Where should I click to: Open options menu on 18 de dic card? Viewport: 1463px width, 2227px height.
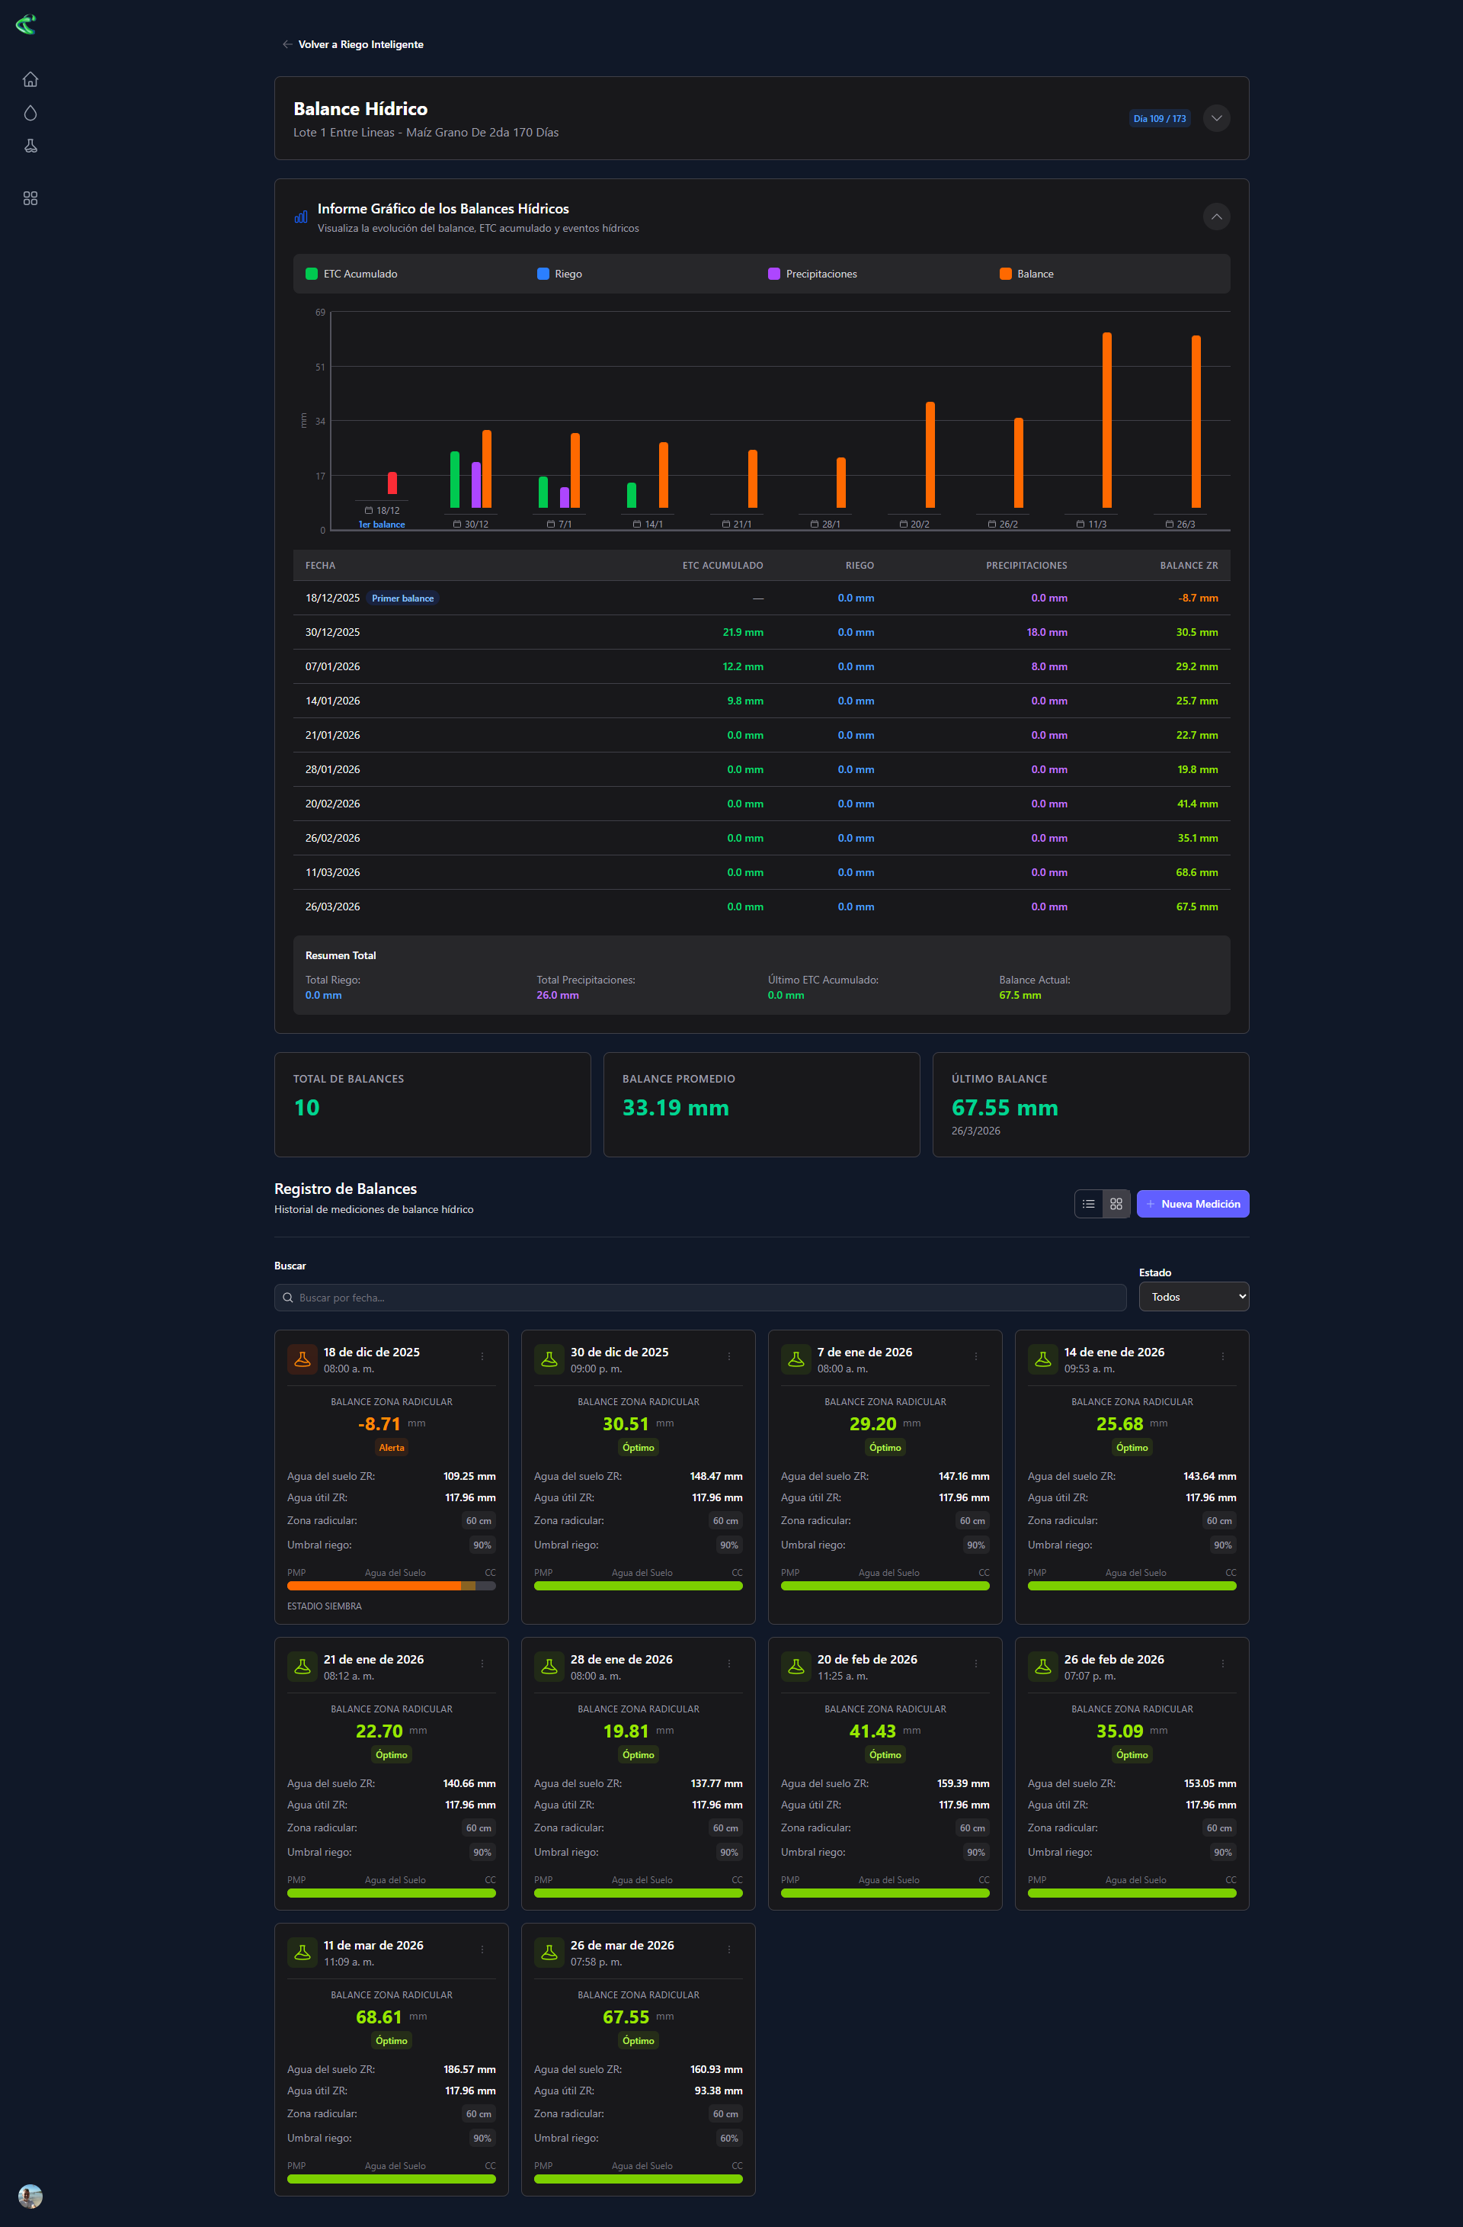tap(482, 1357)
